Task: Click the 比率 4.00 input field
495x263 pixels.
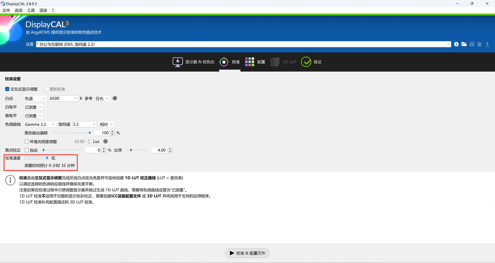Action: tap(160, 150)
